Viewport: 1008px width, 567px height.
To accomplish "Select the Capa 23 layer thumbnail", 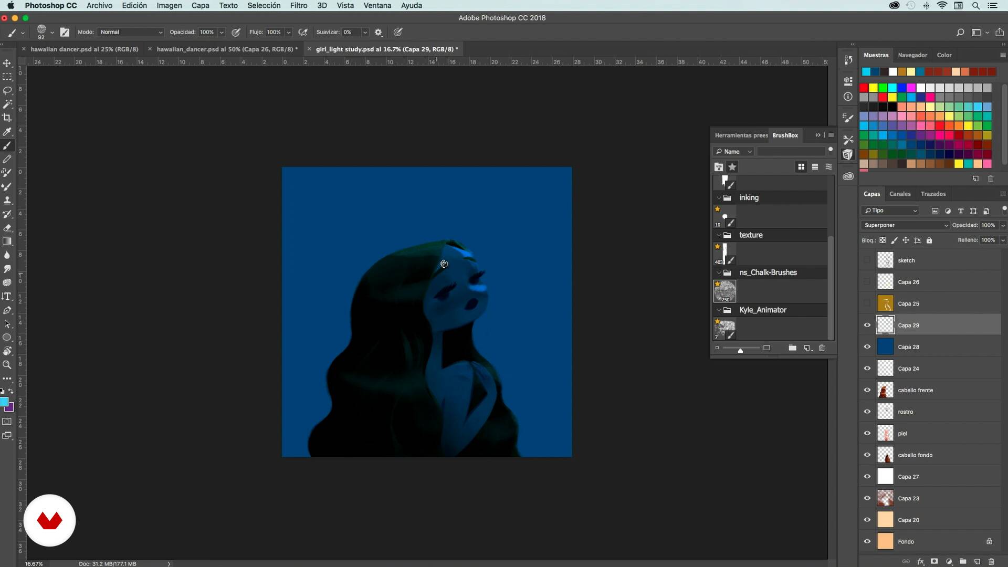I will 885,498.
